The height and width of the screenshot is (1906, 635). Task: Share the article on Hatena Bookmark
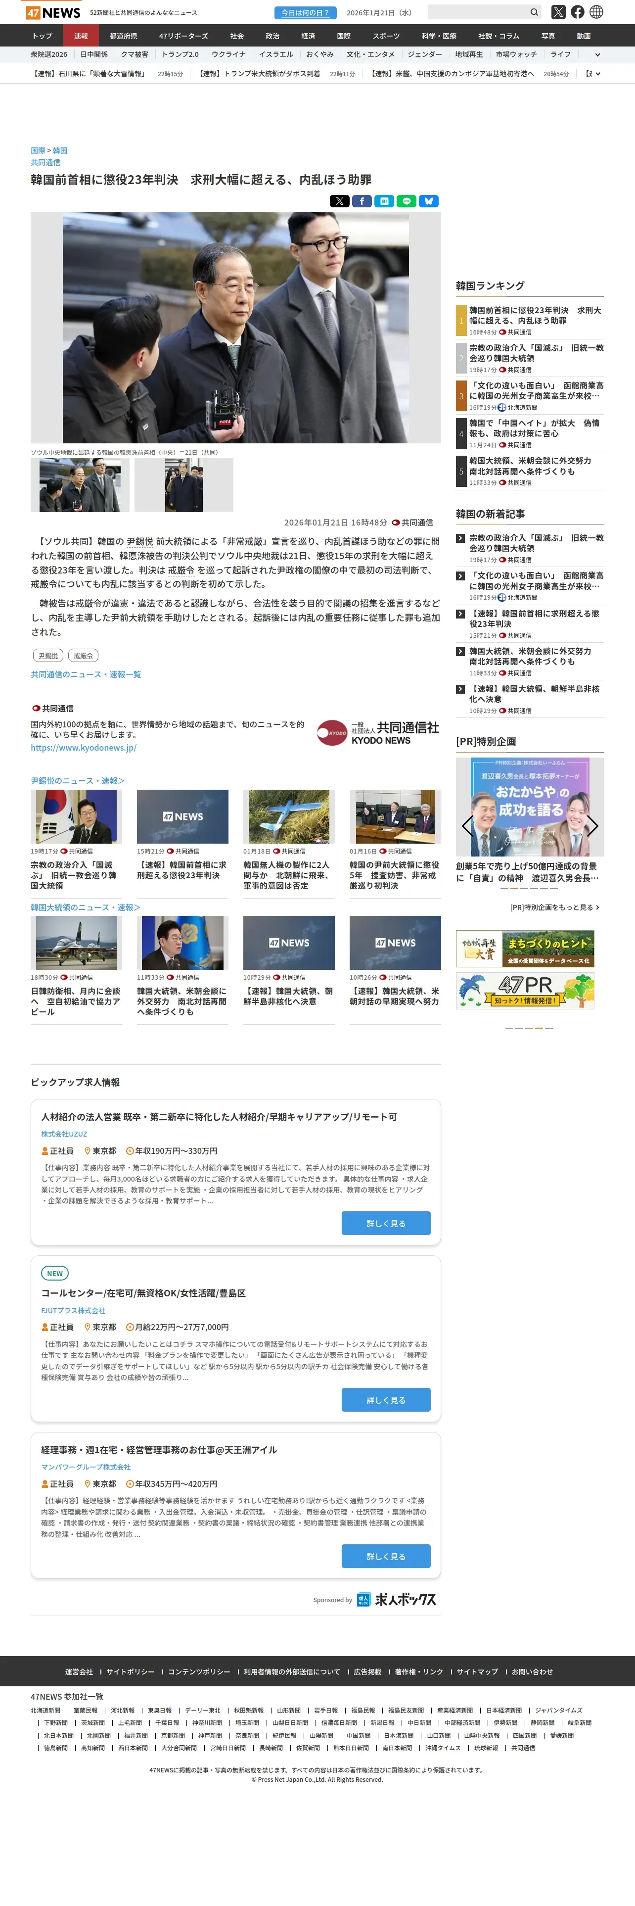[384, 201]
